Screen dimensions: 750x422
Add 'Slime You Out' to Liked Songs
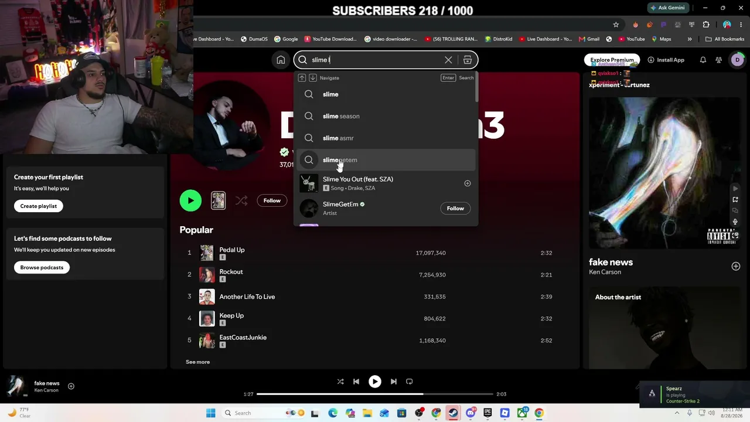[x=468, y=183]
